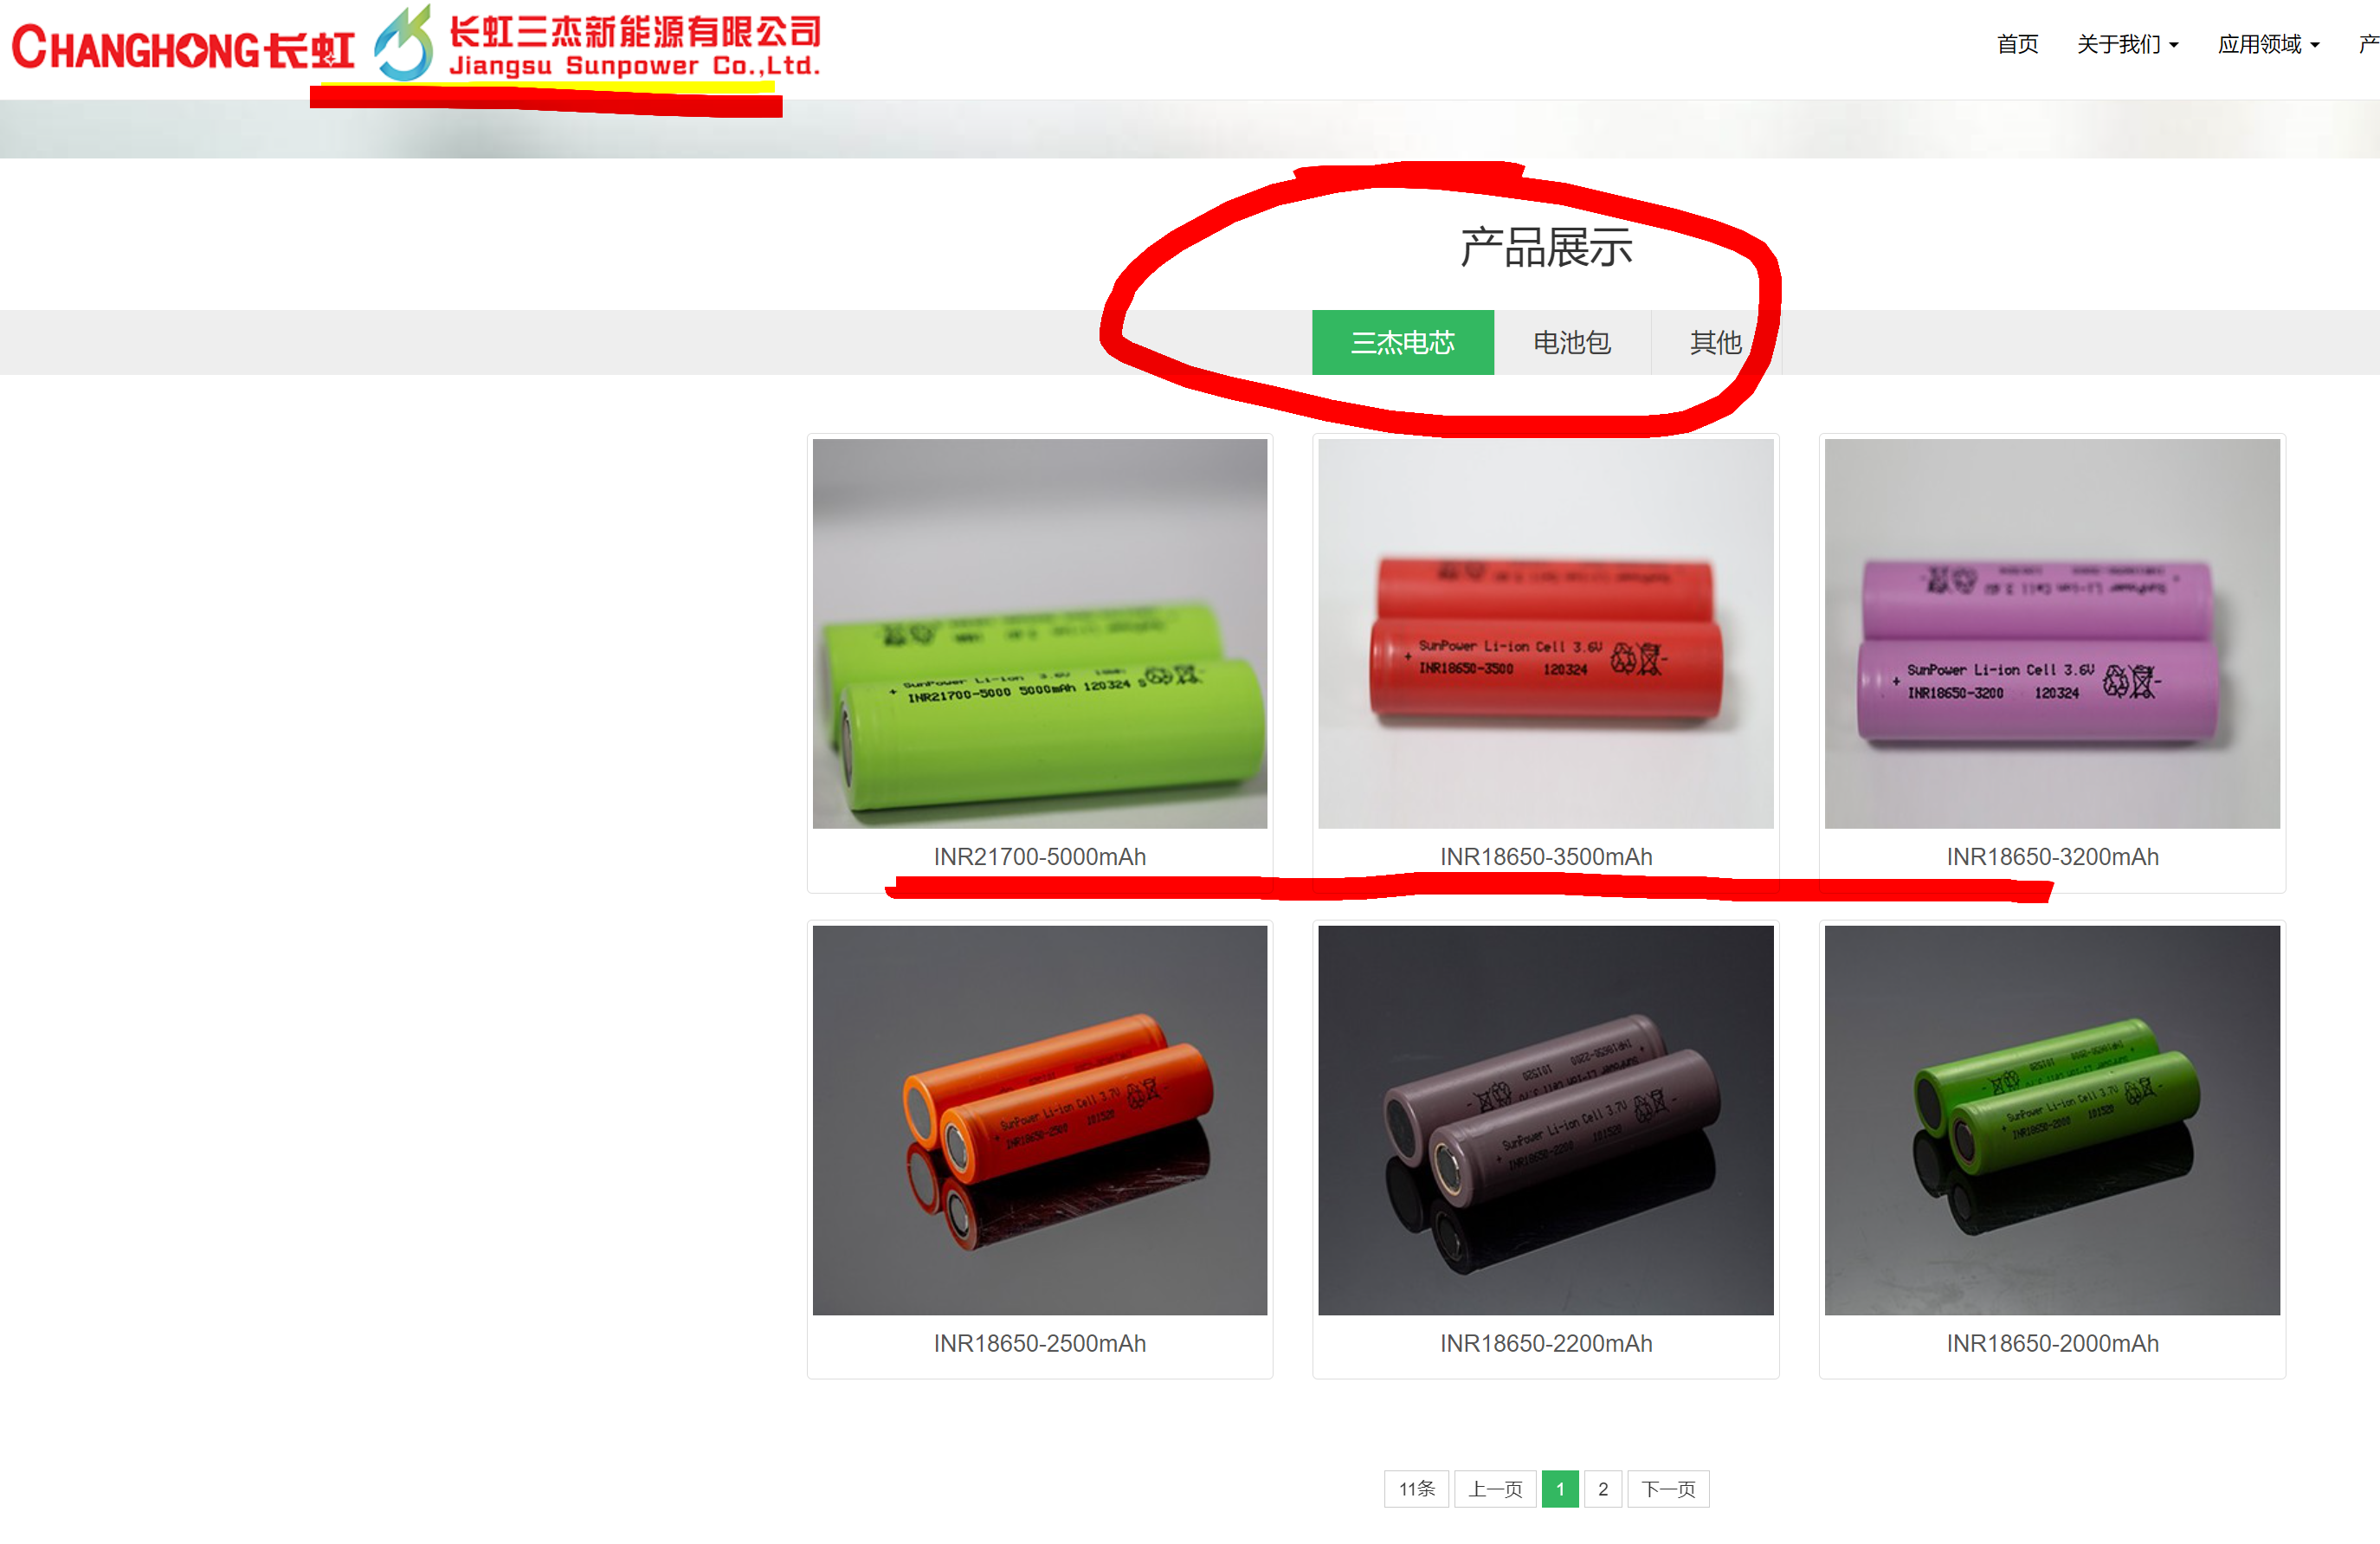The width and height of the screenshot is (2380, 1544).
Task: Switch to the 电池包 tab
Action: [1571, 342]
